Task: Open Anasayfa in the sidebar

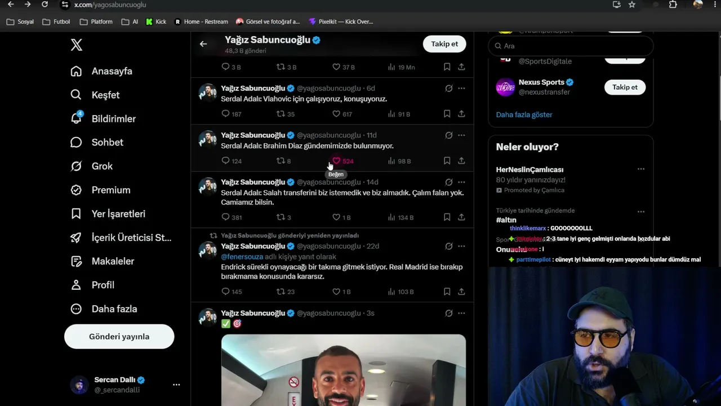Action: [x=101, y=71]
